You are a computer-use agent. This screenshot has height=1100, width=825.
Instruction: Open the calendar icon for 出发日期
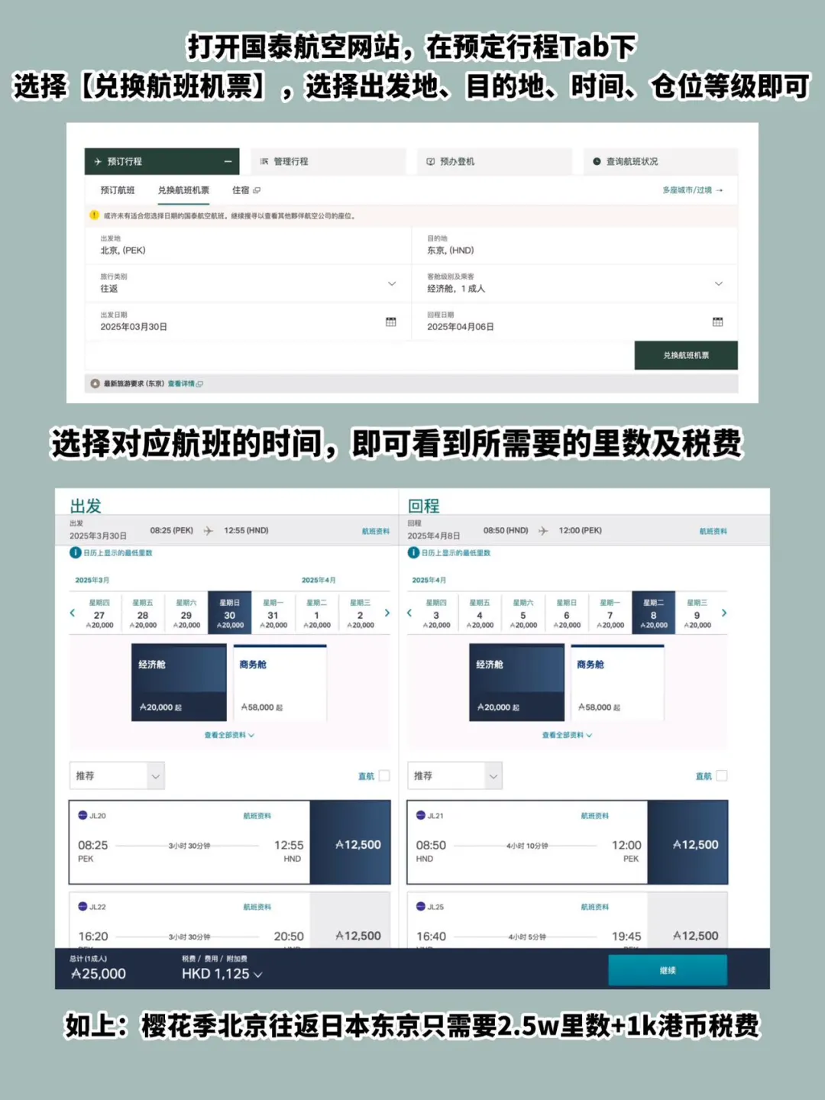tap(391, 322)
